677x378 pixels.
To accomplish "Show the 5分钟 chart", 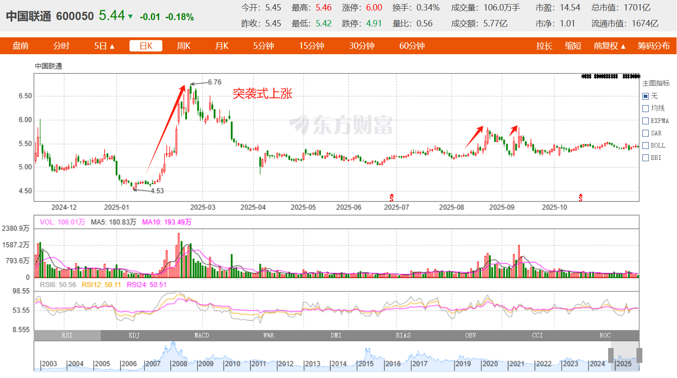I will (264, 46).
